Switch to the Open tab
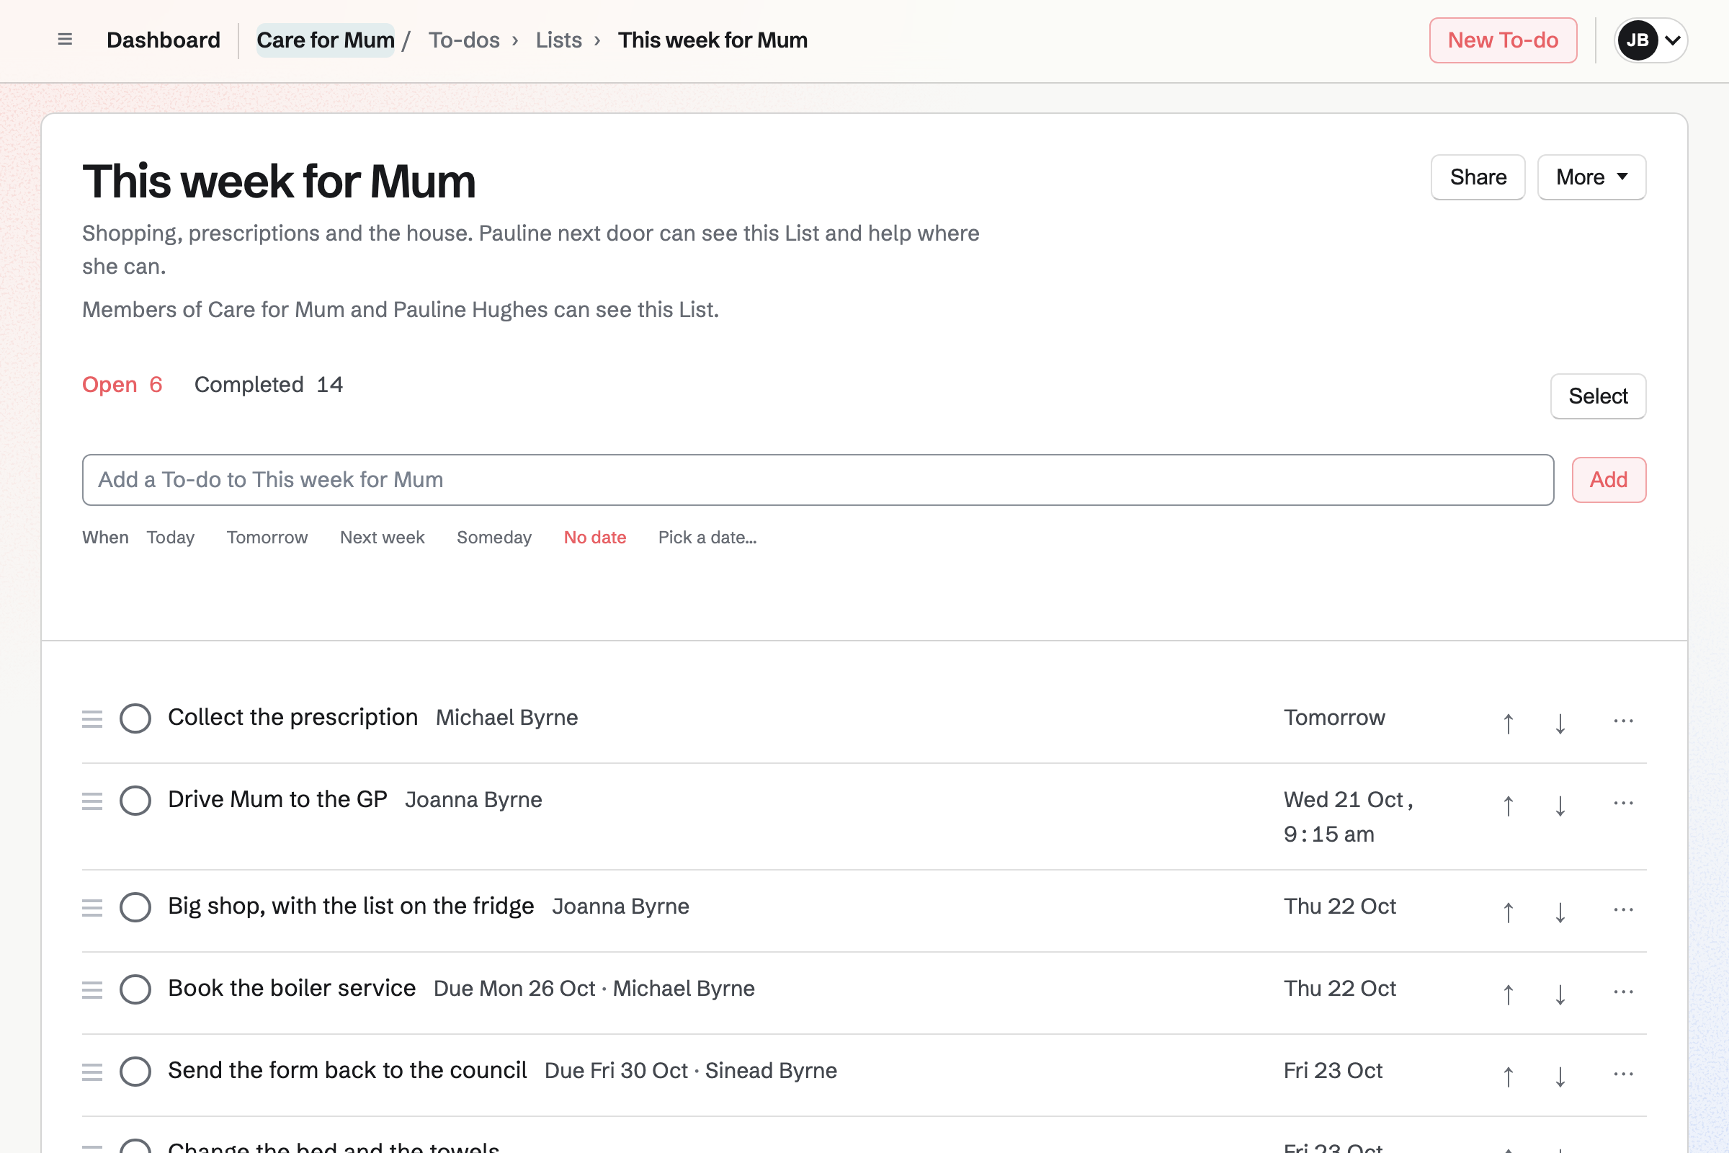The image size is (1729, 1153). (x=122, y=385)
